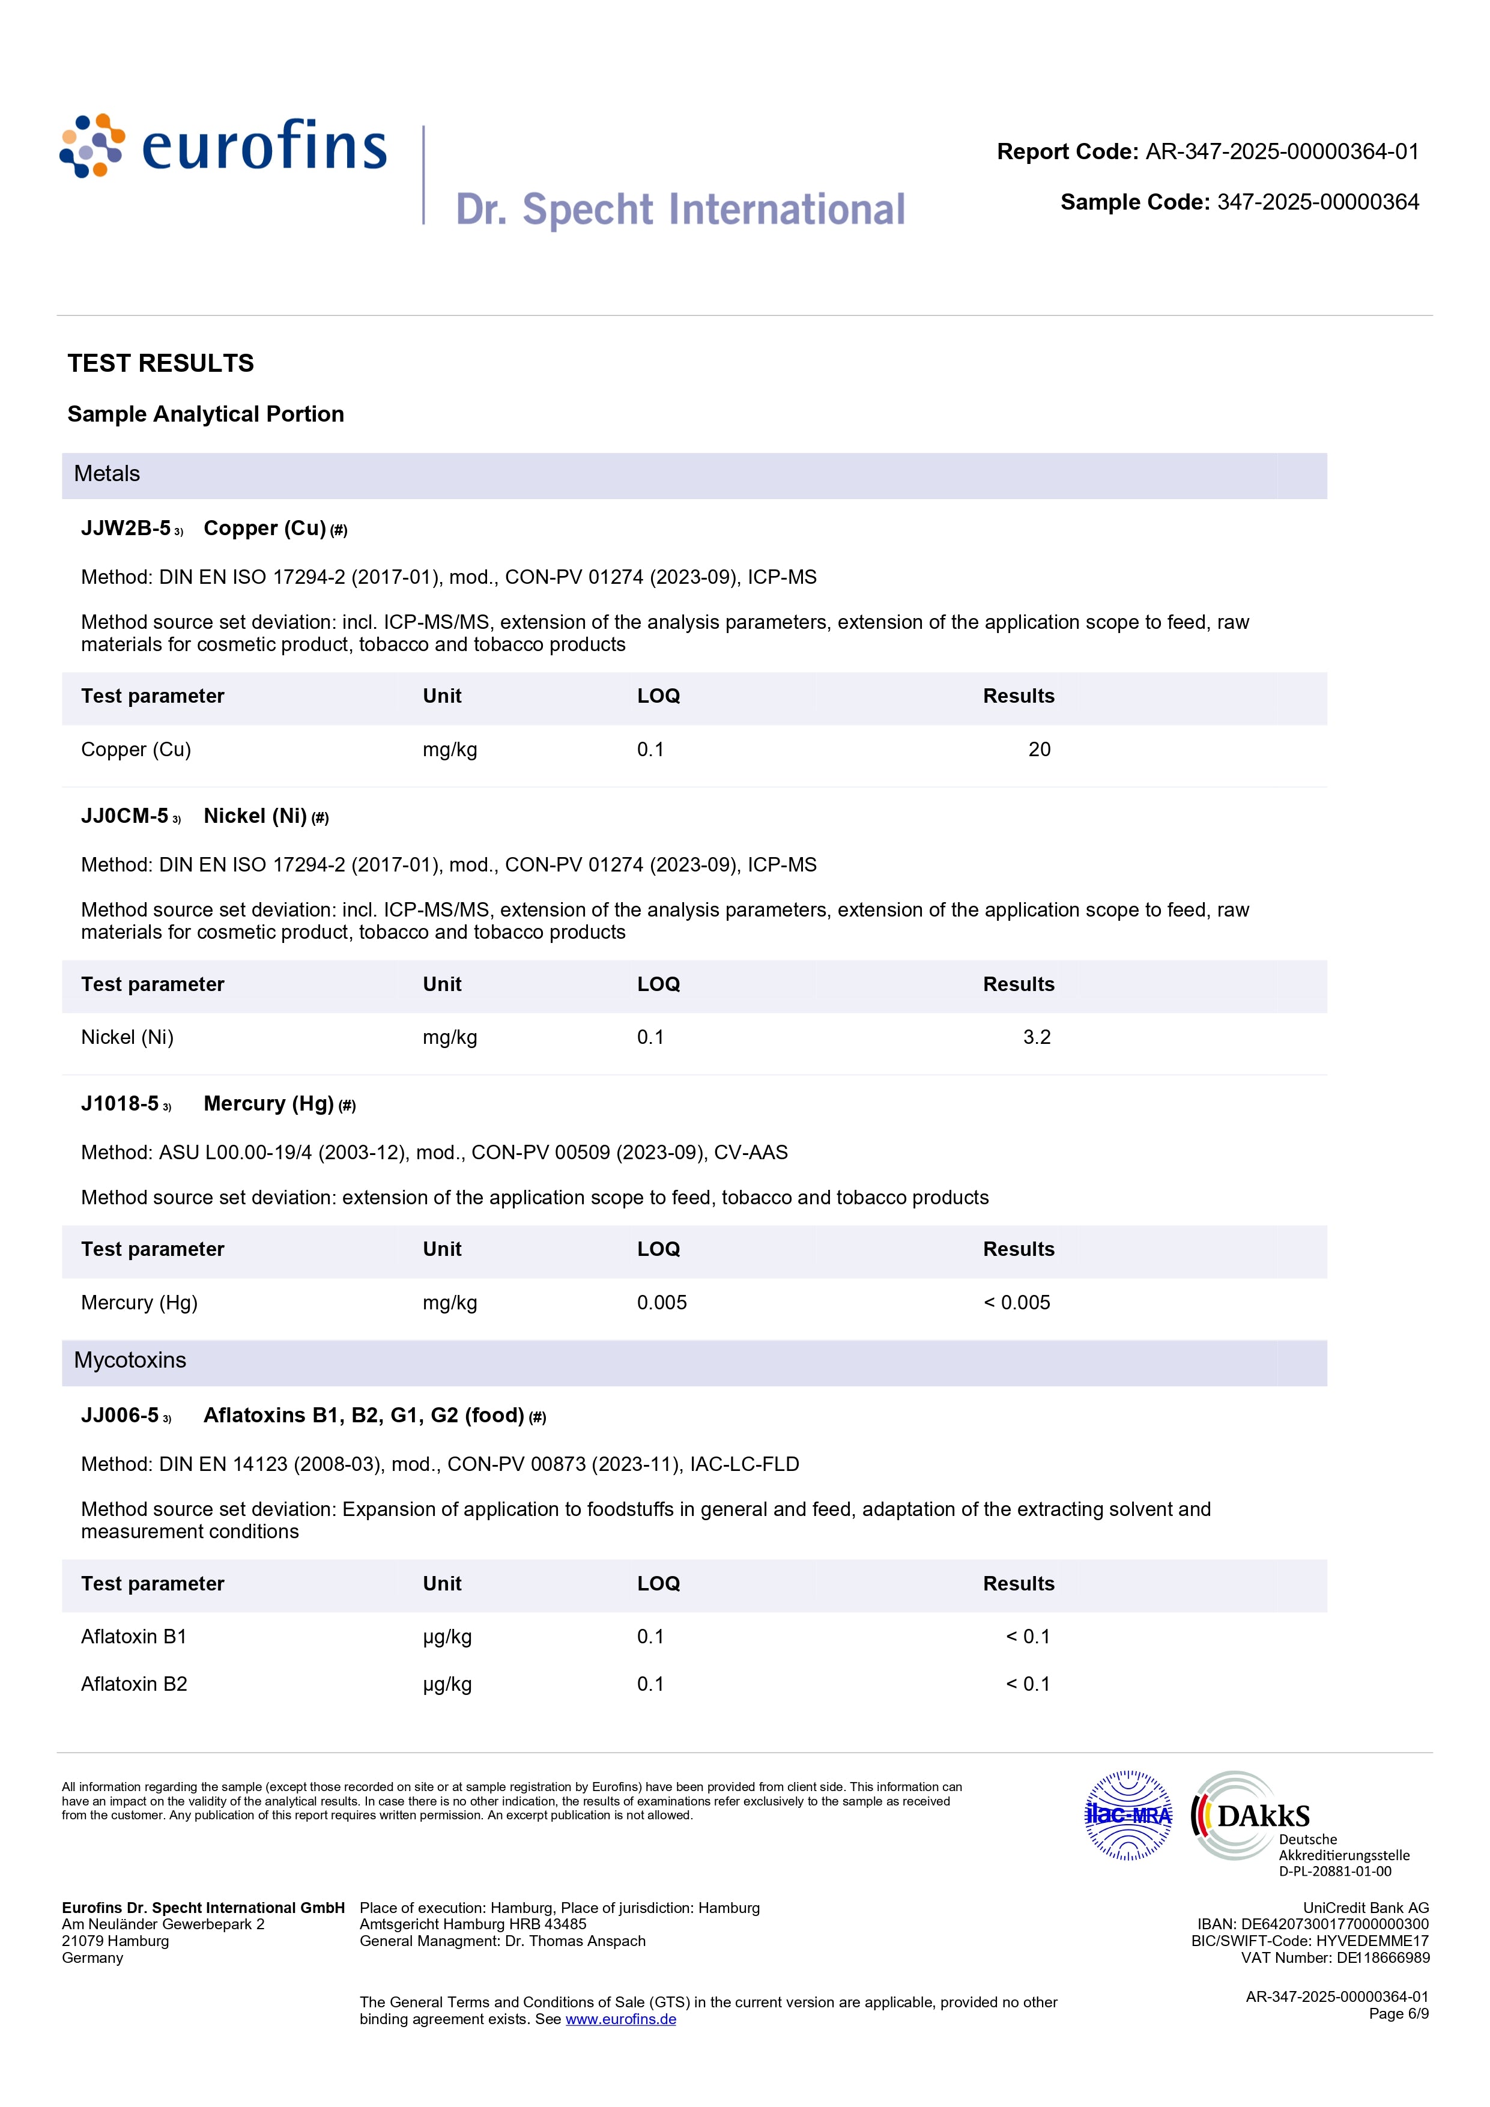1490x2107 pixels.
Task: Click the Dr. Specht International title
Action: [x=680, y=209]
